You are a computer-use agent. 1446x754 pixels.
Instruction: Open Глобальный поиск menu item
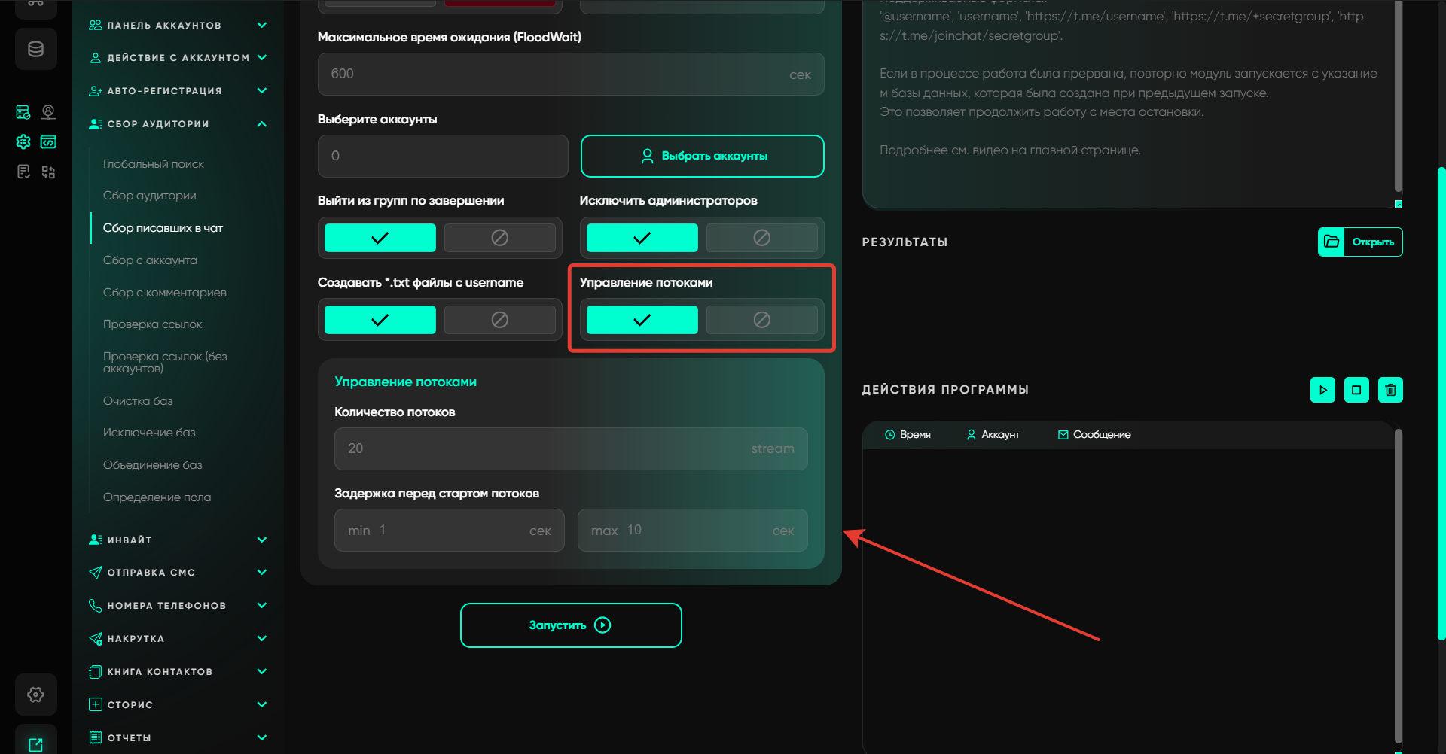[154, 164]
